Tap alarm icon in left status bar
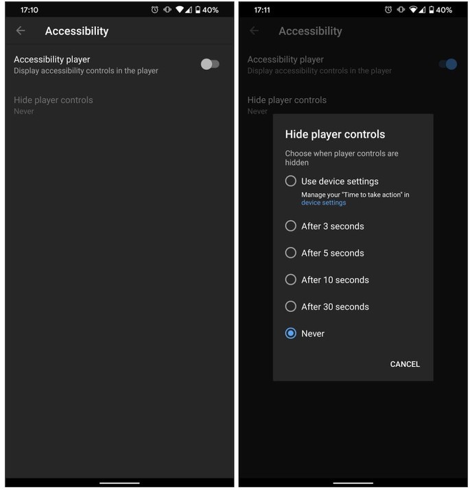 [154, 10]
